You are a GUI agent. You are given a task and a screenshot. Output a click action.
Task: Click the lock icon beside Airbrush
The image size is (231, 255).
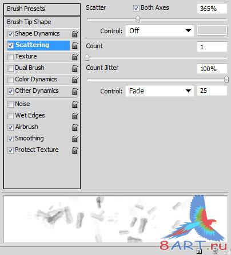[x=75, y=127]
